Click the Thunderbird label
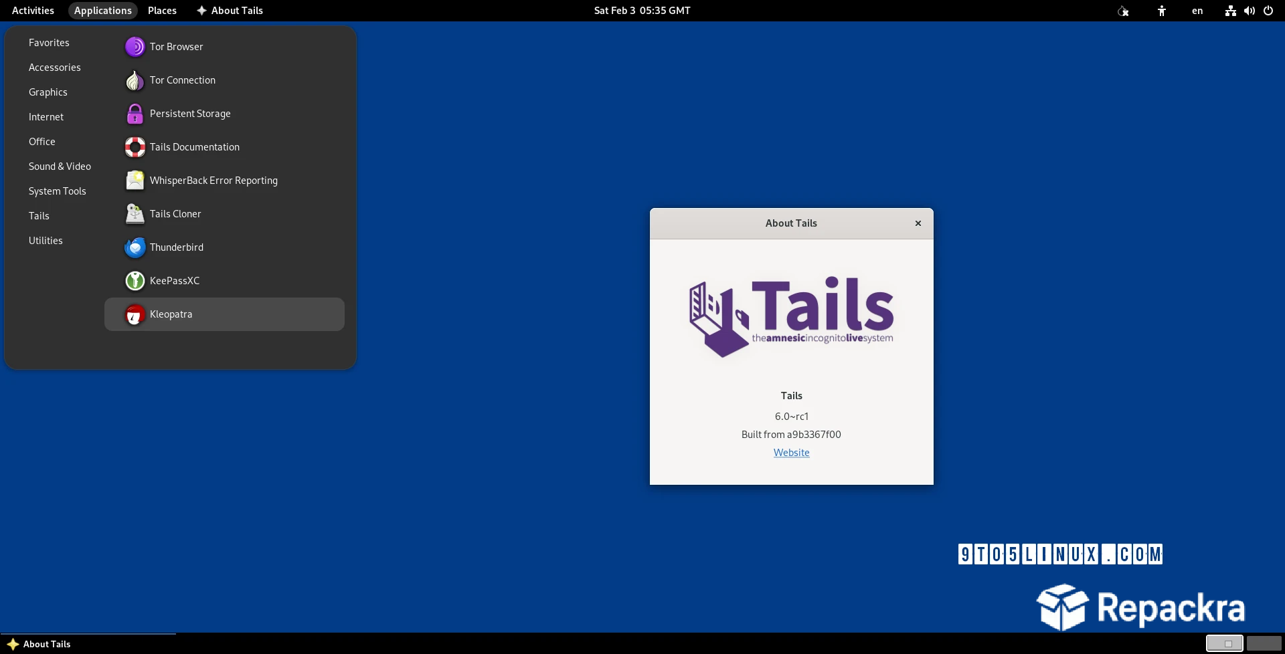1285x654 pixels. tap(177, 247)
